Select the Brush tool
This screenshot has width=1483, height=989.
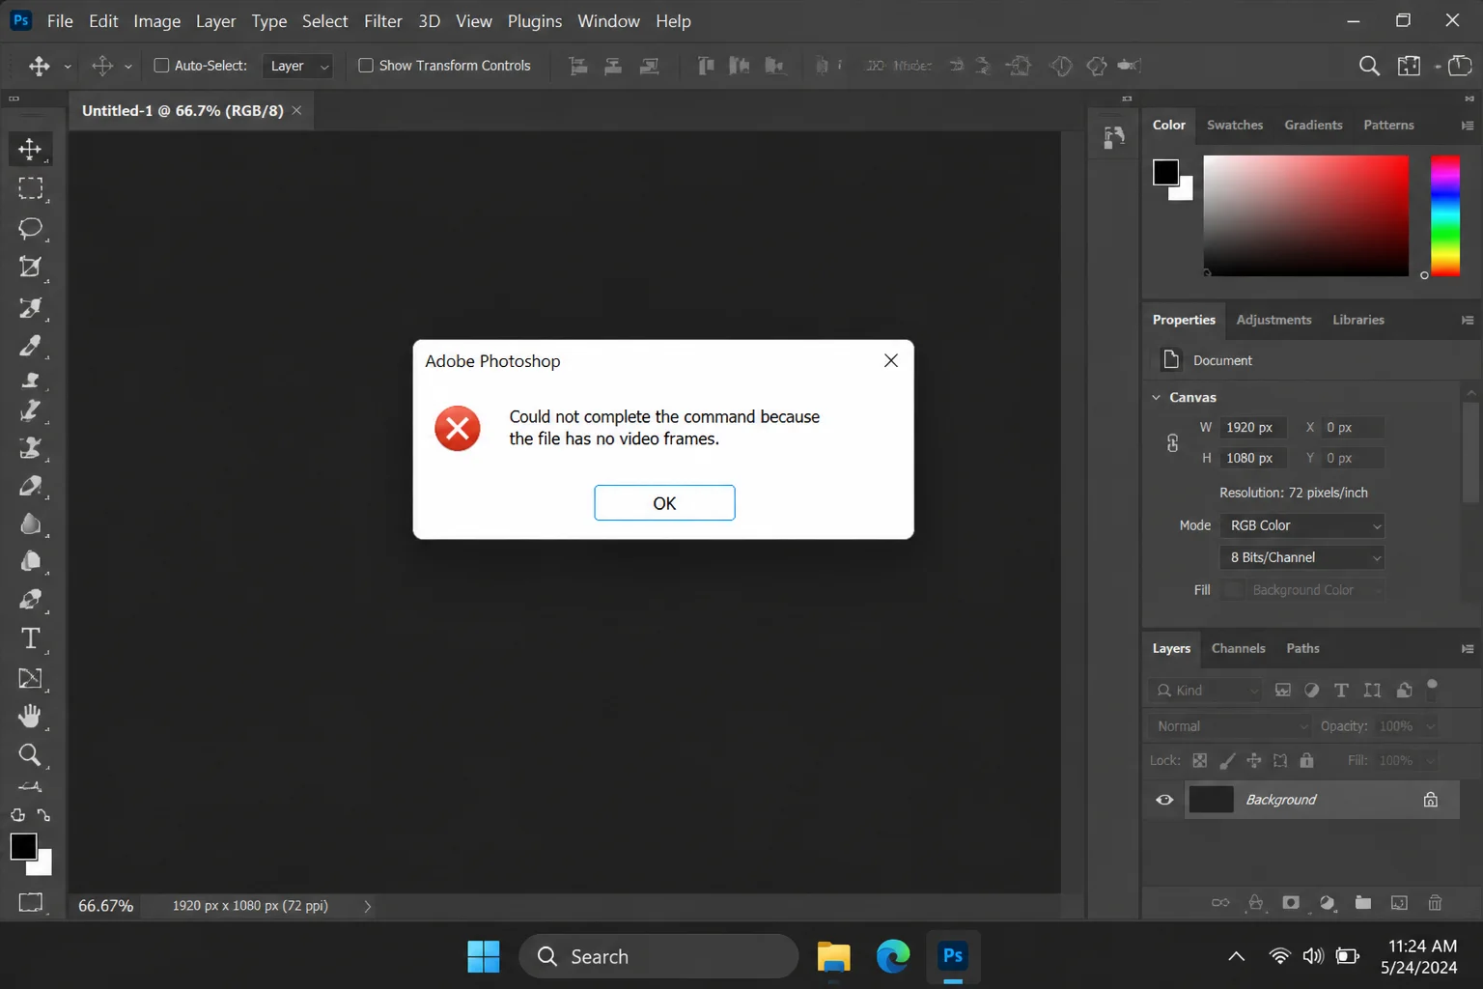click(30, 410)
